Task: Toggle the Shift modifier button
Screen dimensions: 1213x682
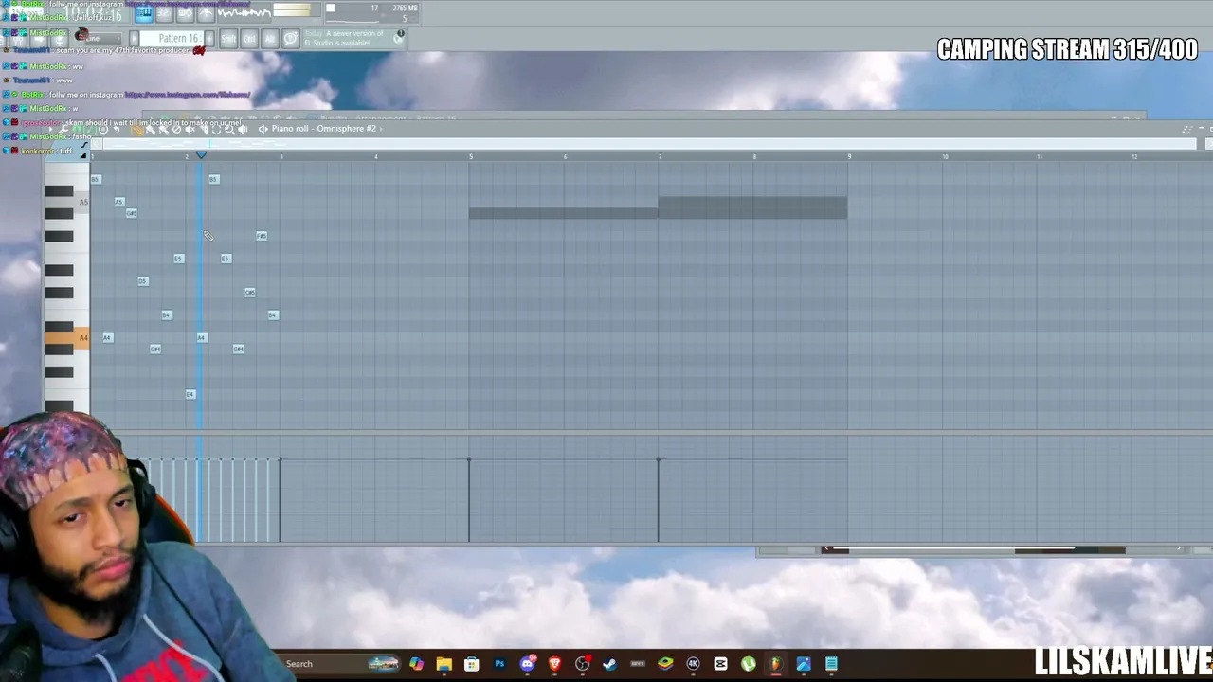Action: coord(228,39)
